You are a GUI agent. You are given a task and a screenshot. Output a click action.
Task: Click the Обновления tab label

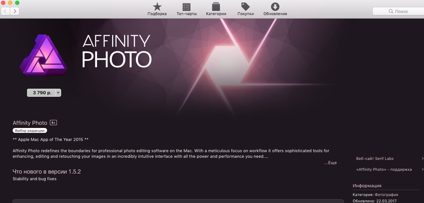coord(275,14)
